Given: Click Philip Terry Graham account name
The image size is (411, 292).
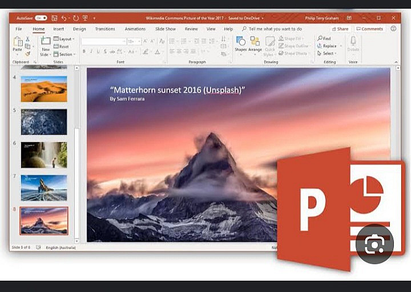Looking at the screenshot, I should (321, 18).
